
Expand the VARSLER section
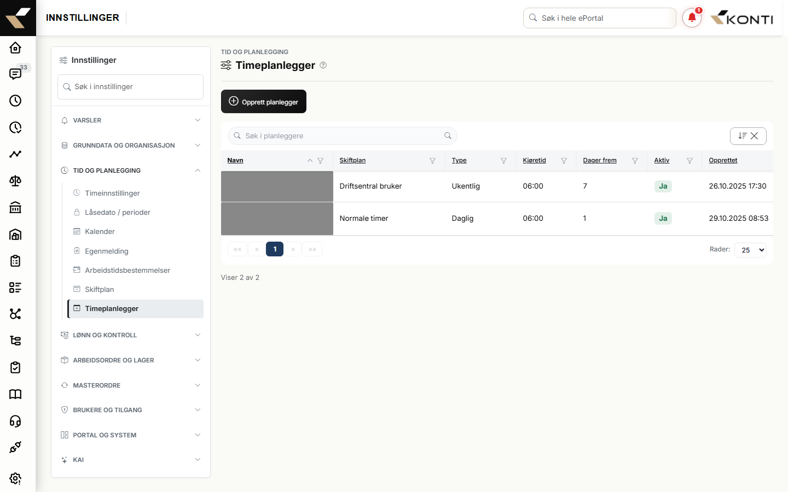[x=131, y=120]
